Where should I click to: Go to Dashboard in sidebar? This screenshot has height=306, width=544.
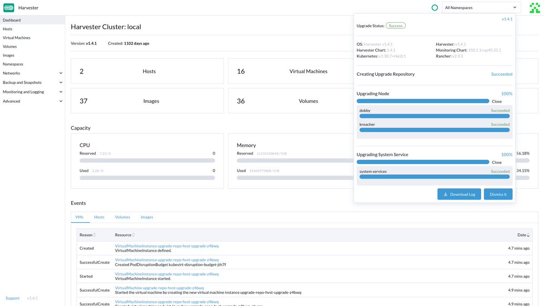click(32, 20)
